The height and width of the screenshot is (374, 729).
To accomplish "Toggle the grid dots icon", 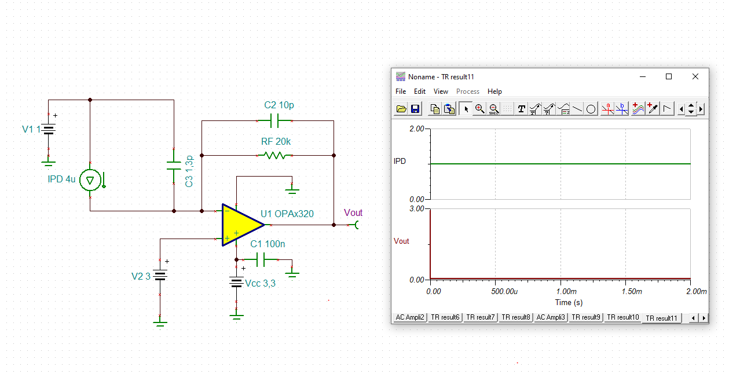I will (x=507, y=109).
